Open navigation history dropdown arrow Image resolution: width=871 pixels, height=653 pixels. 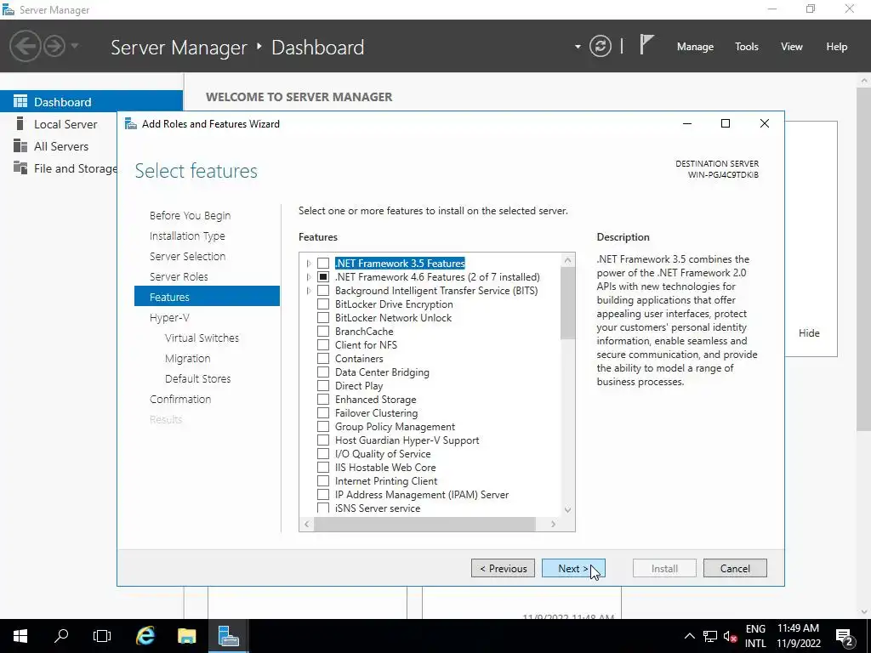[75, 46]
